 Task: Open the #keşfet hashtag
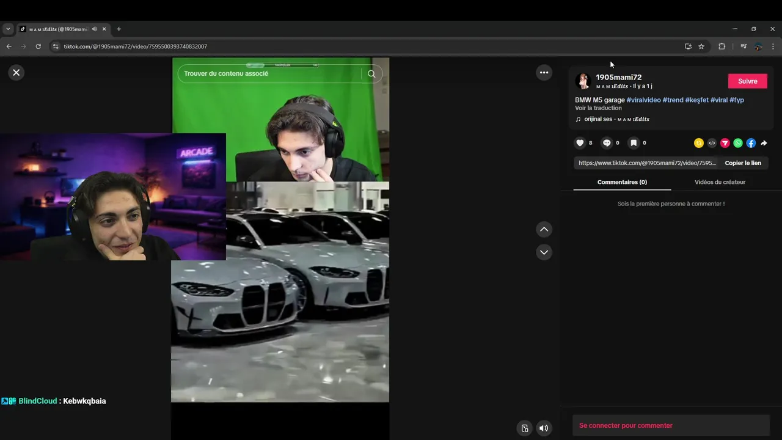pyautogui.click(x=696, y=100)
